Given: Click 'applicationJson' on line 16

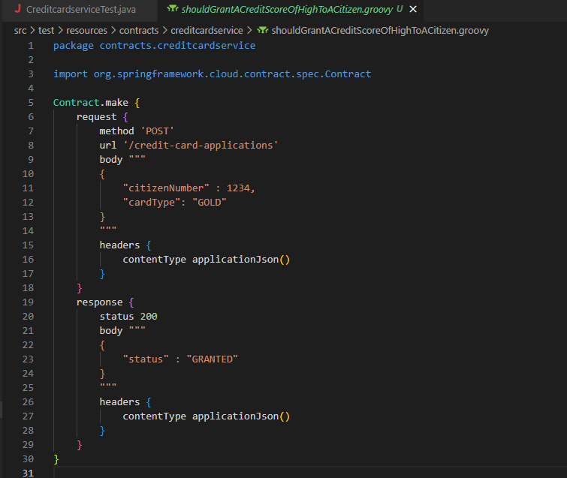Looking at the screenshot, I should pyautogui.click(x=235, y=260).
